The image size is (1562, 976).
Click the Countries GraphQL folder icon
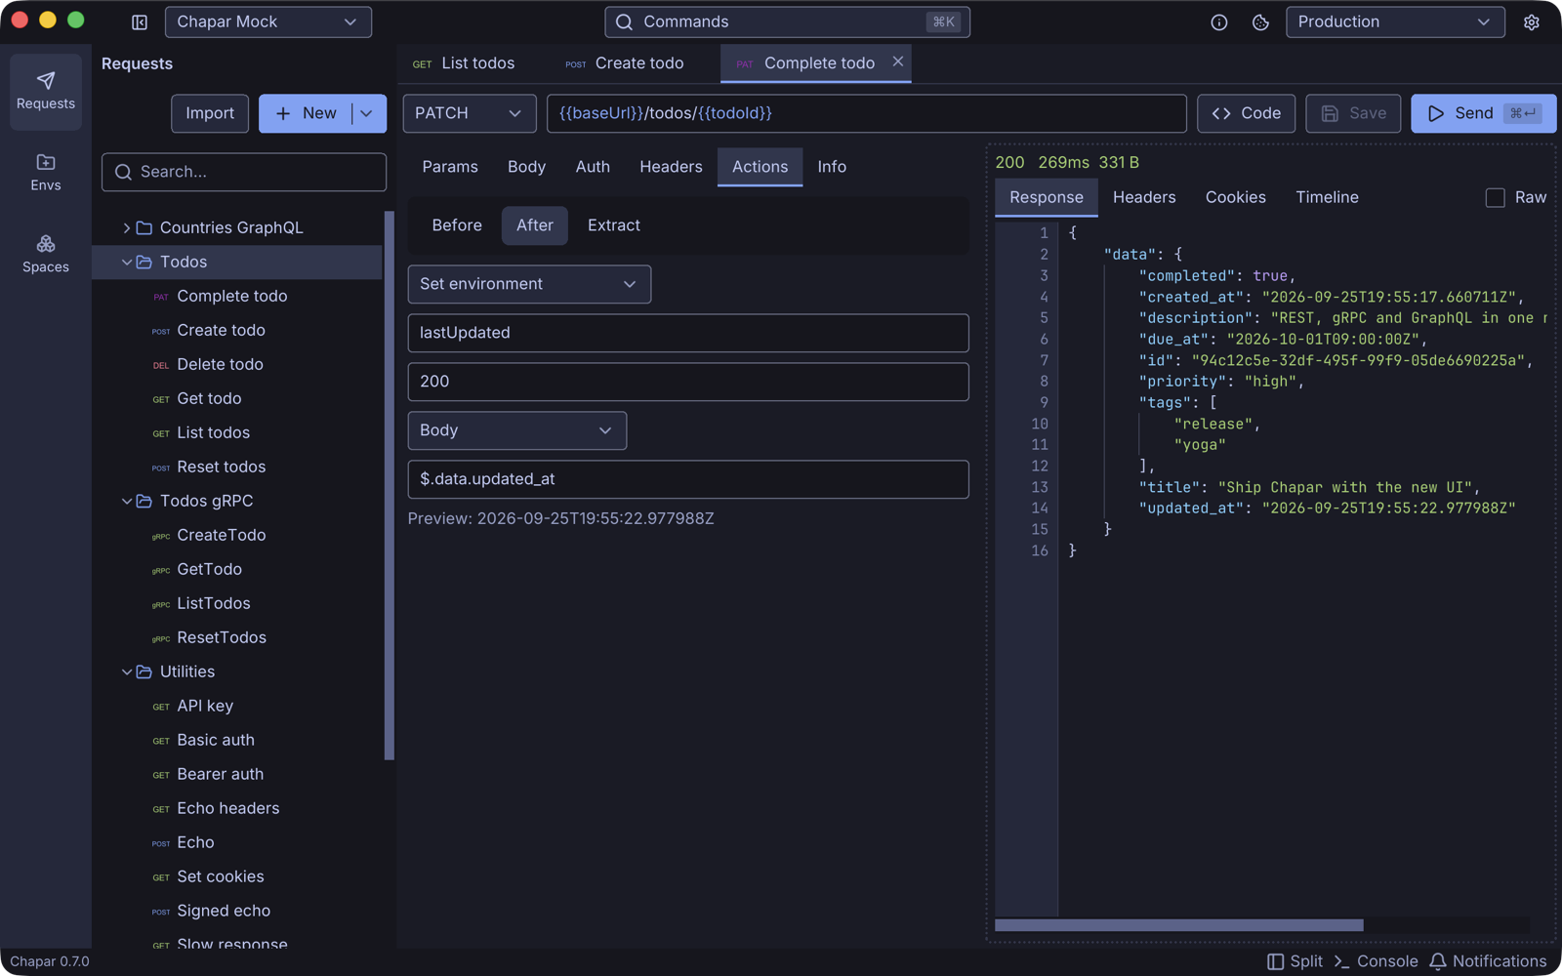pos(144,227)
